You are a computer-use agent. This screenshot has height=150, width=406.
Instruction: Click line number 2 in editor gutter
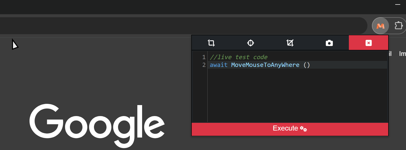click(x=204, y=65)
